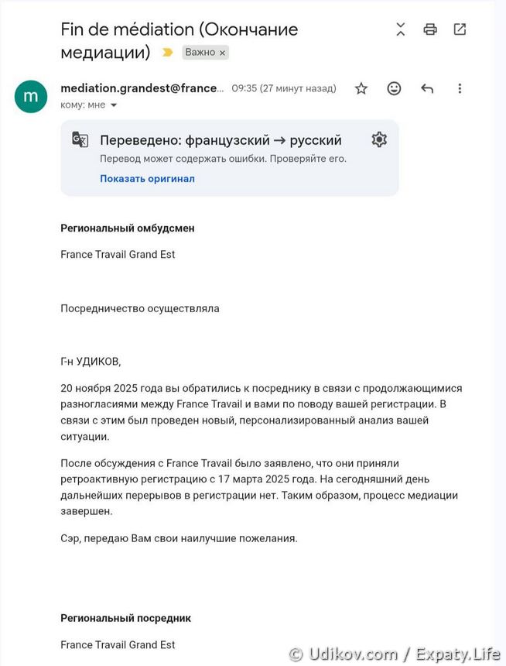The width and height of the screenshot is (506, 666).
Task: Expand recipient details next to 'кому: мне'
Action: pyautogui.click(x=114, y=105)
